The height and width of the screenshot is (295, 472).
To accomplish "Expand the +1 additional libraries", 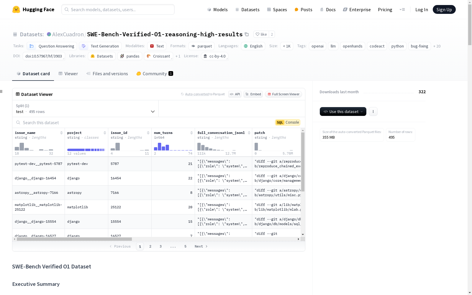I will [x=178, y=56].
